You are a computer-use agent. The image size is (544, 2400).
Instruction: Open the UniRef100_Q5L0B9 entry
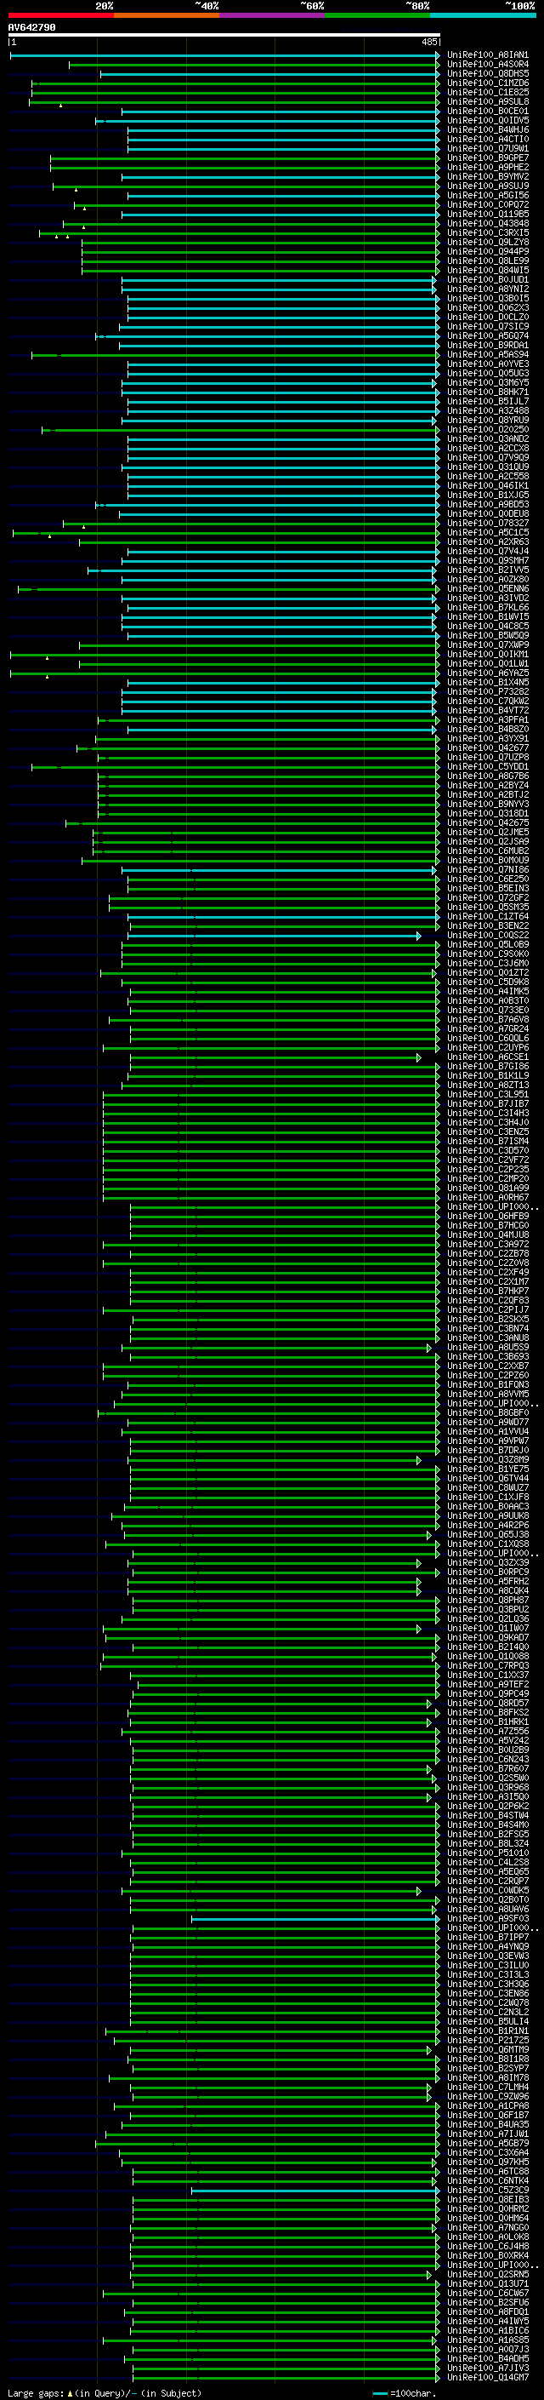point(487,945)
